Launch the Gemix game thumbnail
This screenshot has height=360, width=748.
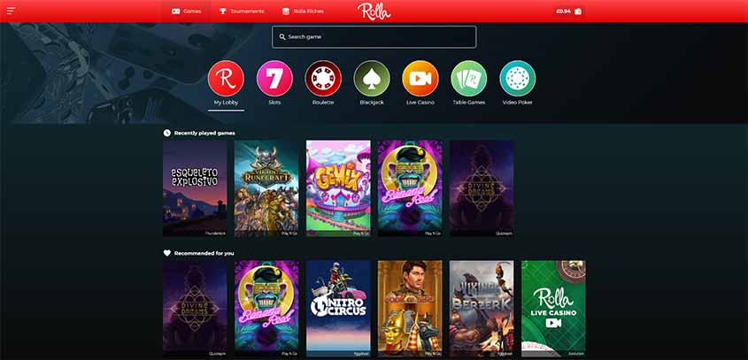[x=338, y=188]
